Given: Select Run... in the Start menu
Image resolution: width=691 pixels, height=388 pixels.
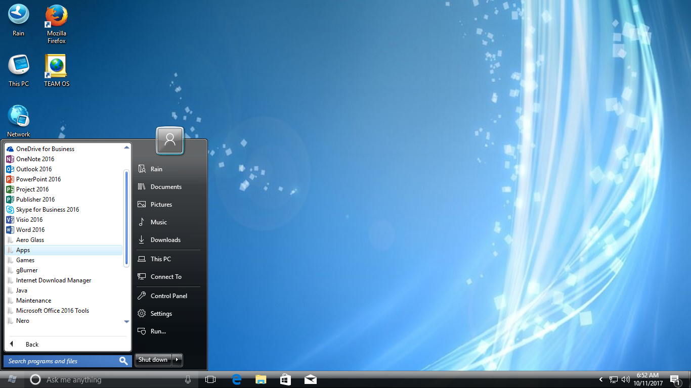Looking at the screenshot, I should point(168,331).
